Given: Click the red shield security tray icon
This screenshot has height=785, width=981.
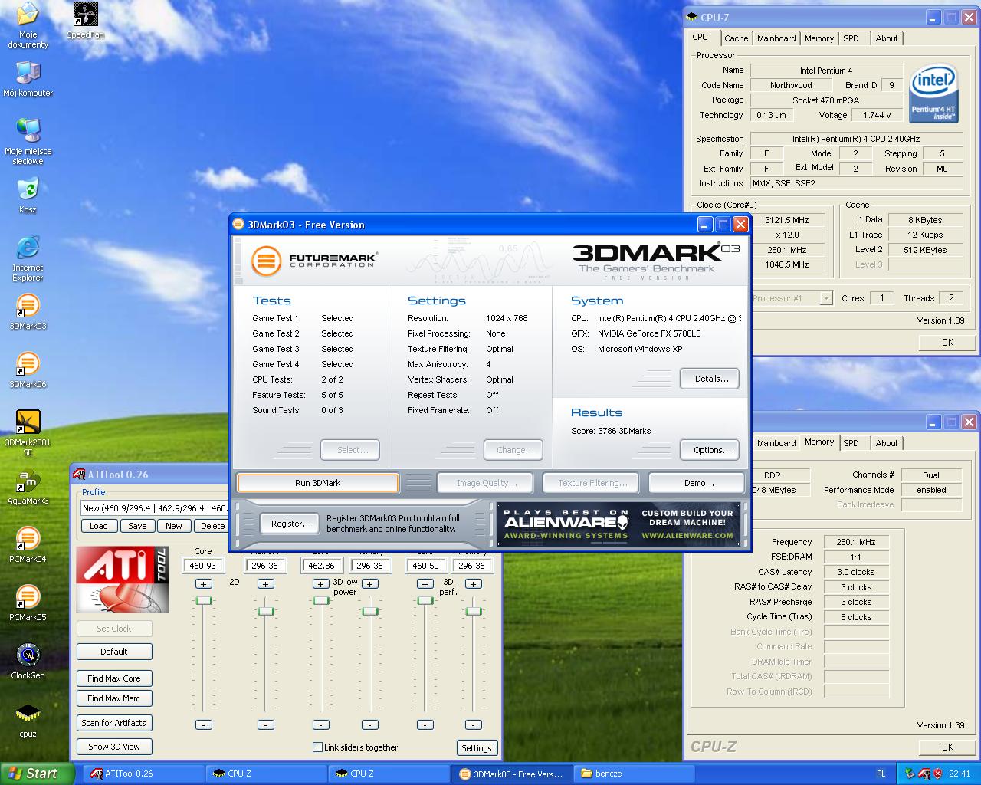Looking at the screenshot, I should point(937,774).
